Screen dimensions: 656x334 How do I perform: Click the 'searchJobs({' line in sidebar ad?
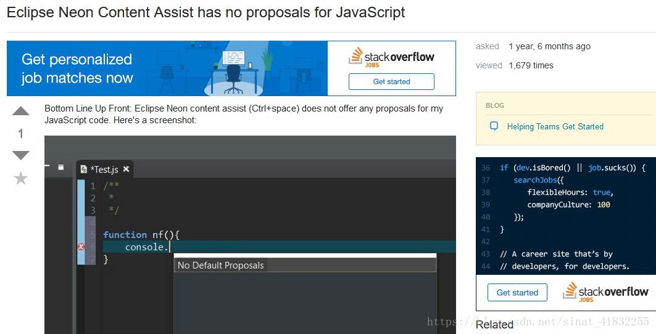pyautogui.click(x=539, y=180)
